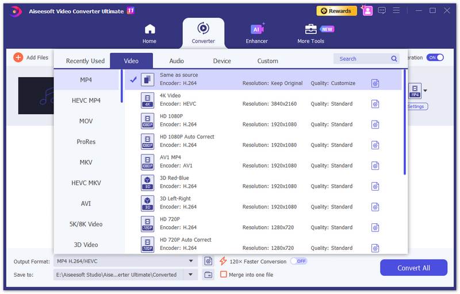Open settings gear for HD 720P preset

coord(375,227)
